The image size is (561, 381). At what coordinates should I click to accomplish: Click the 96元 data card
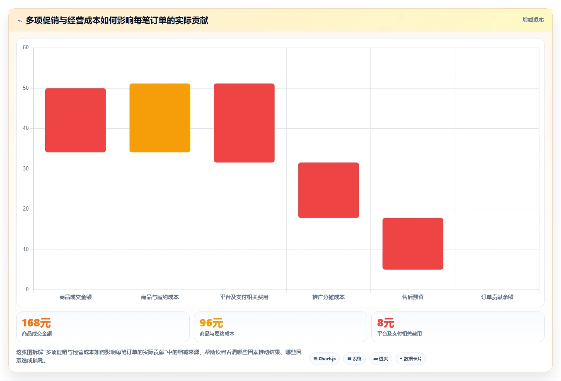coord(280,327)
